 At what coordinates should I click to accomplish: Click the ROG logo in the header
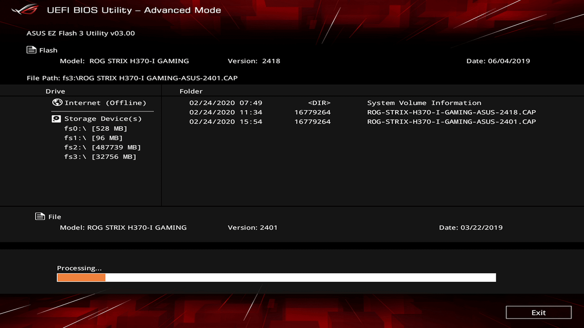[x=25, y=9]
